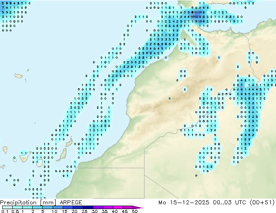Click the 1–2 mm legend color swatch
The image size is (276, 213).
[x=27, y=207]
